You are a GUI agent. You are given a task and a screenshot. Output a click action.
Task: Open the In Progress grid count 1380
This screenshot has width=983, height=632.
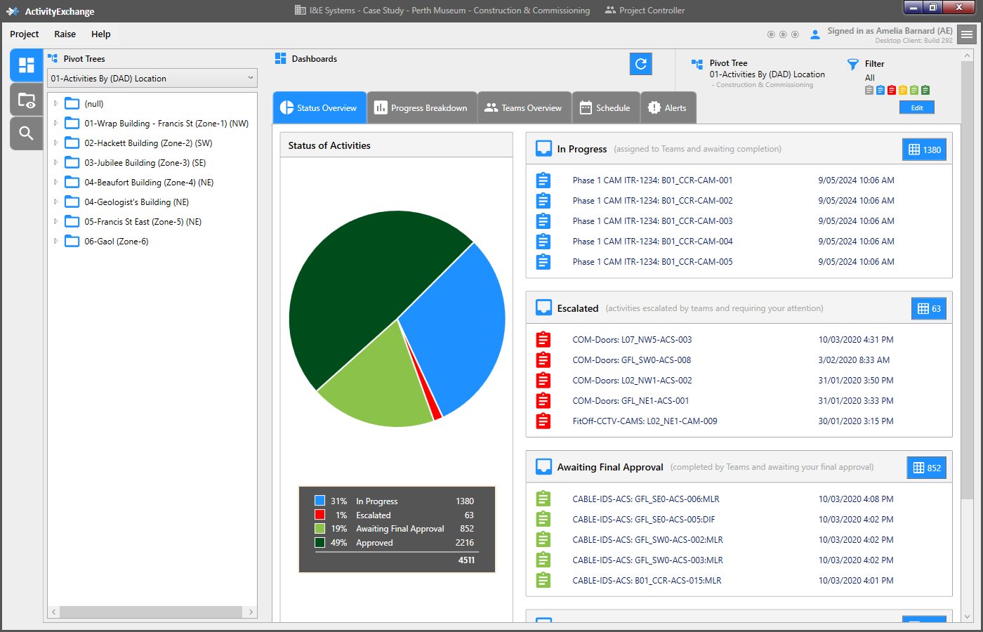(924, 150)
